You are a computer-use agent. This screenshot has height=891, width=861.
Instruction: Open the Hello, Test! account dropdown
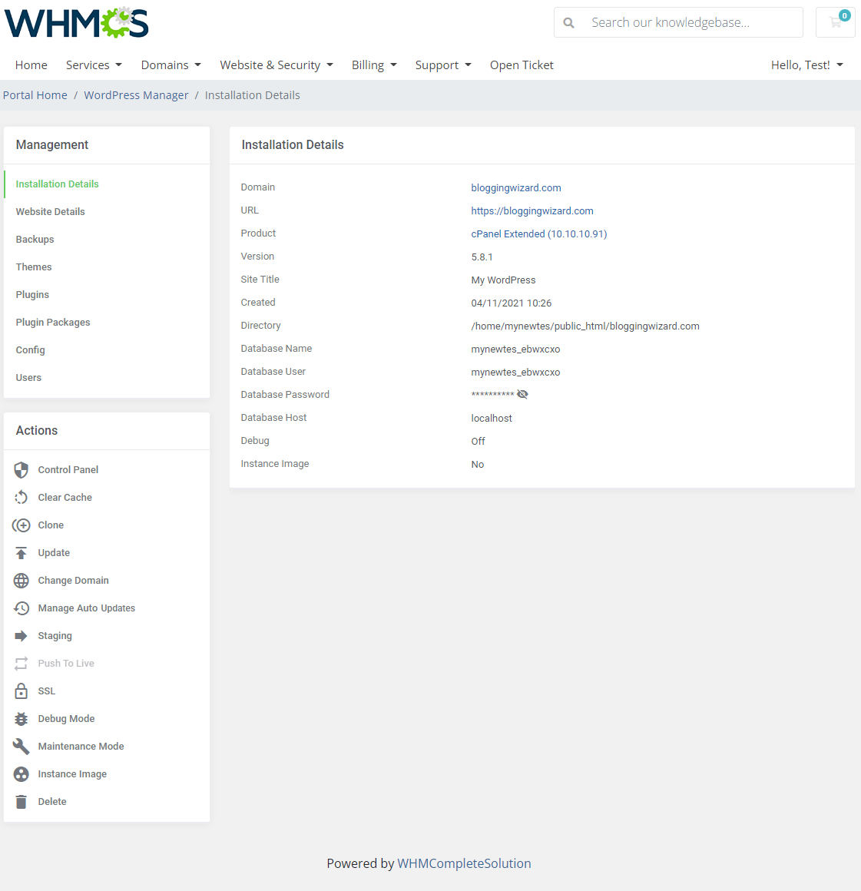806,65
